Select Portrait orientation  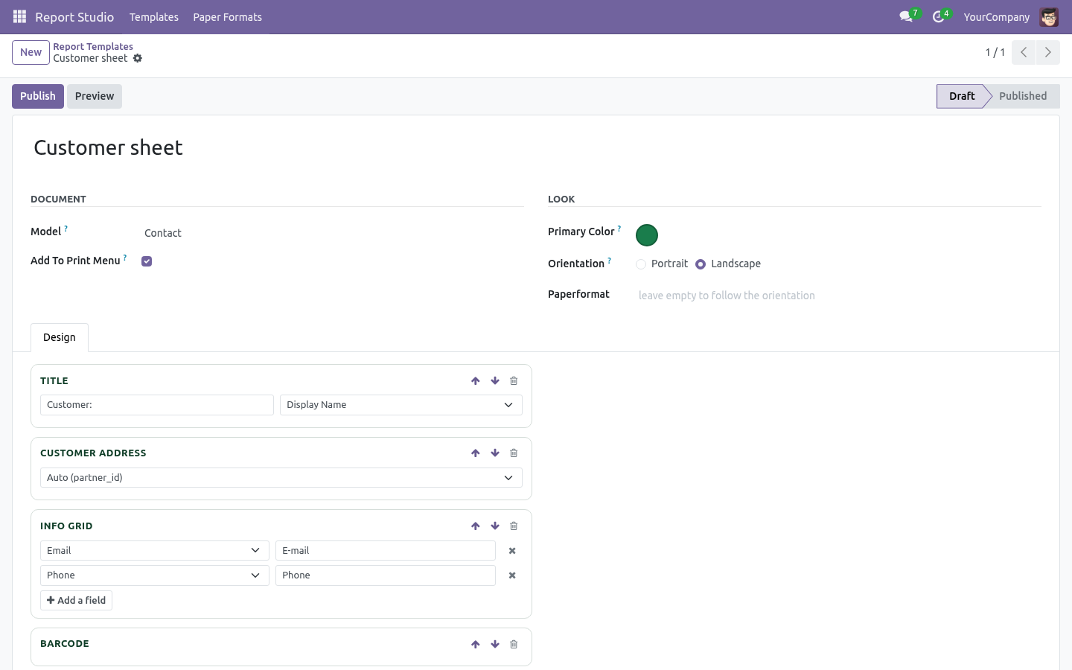tap(641, 264)
